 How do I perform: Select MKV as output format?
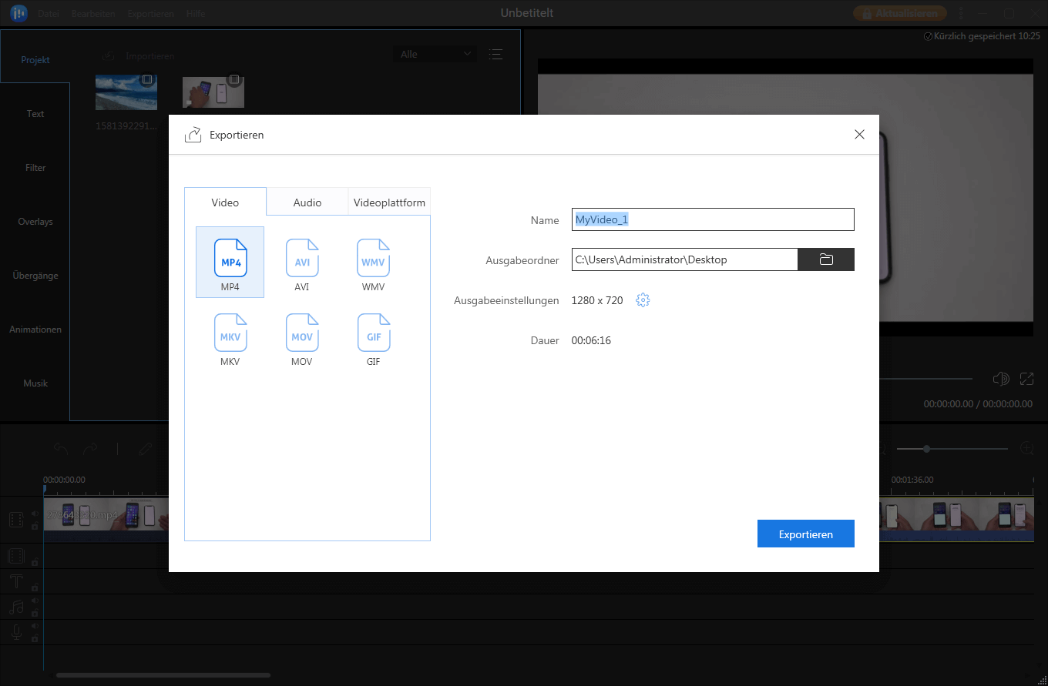pyautogui.click(x=230, y=335)
